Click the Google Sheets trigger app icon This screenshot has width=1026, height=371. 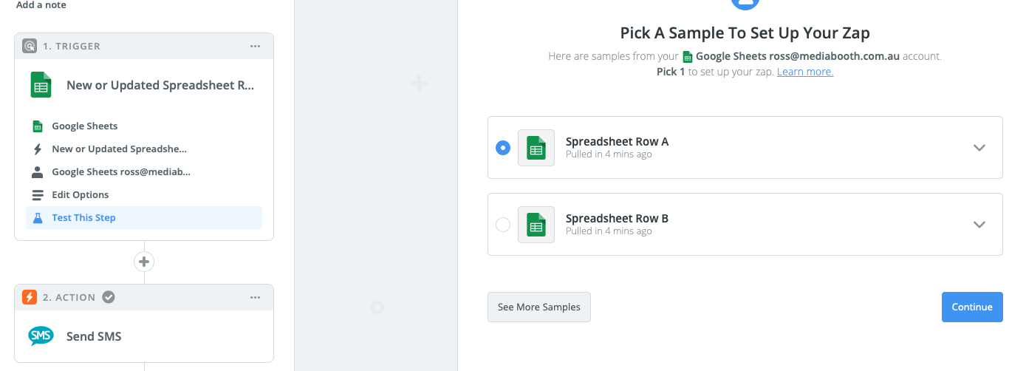click(x=41, y=85)
